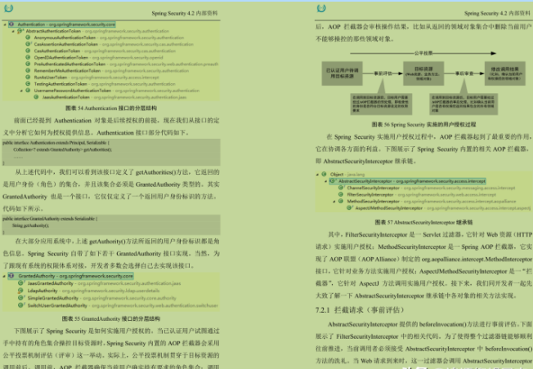Screen dimensions: 533x369
Task: Collapse the UsernamePasswordAuthenticationToken tree node
Action: click(x=21, y=91)
